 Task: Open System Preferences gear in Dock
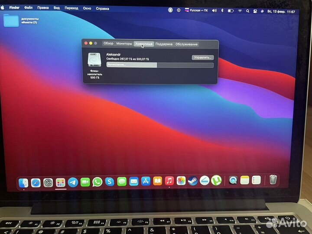click(x=48, y=183)
